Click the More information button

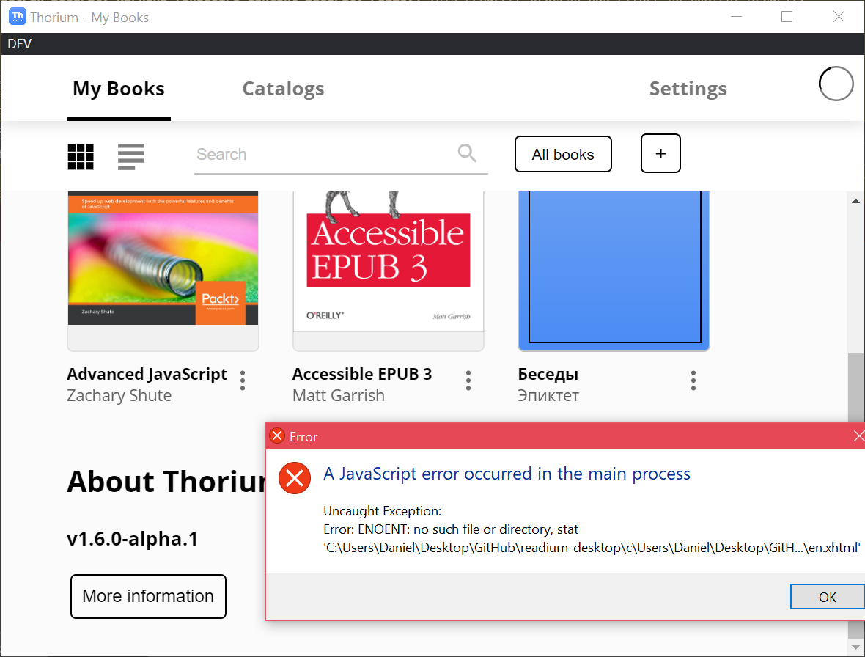pos(148,596)
